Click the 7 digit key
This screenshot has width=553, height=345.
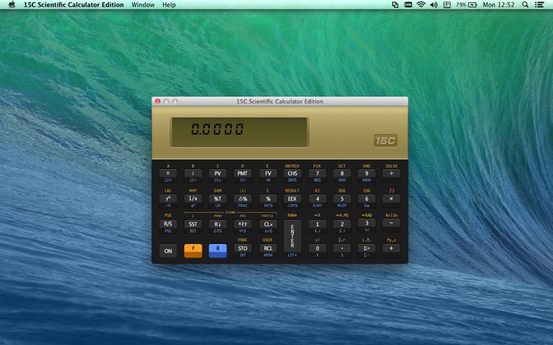(x=317, y=175)
